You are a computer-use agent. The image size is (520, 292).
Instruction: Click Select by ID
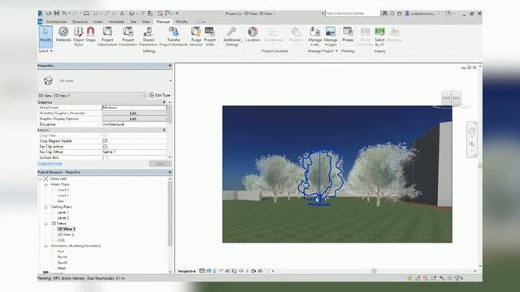pyautogui.click(x=379, y=36)
